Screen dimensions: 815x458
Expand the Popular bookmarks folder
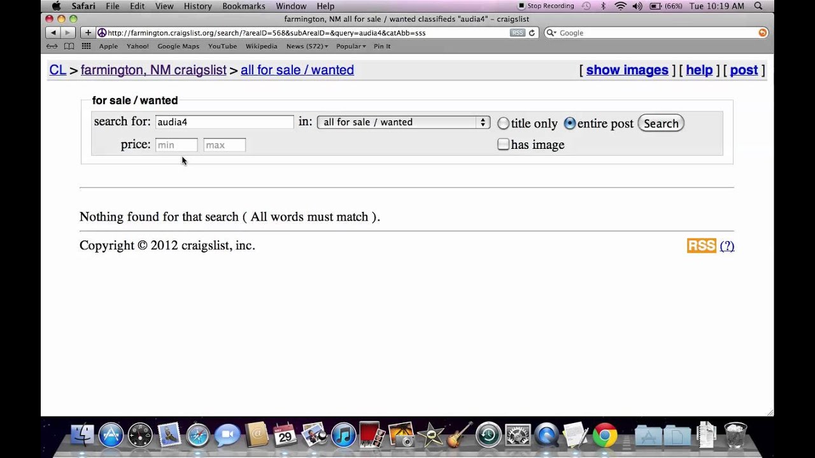click(351, 46)
